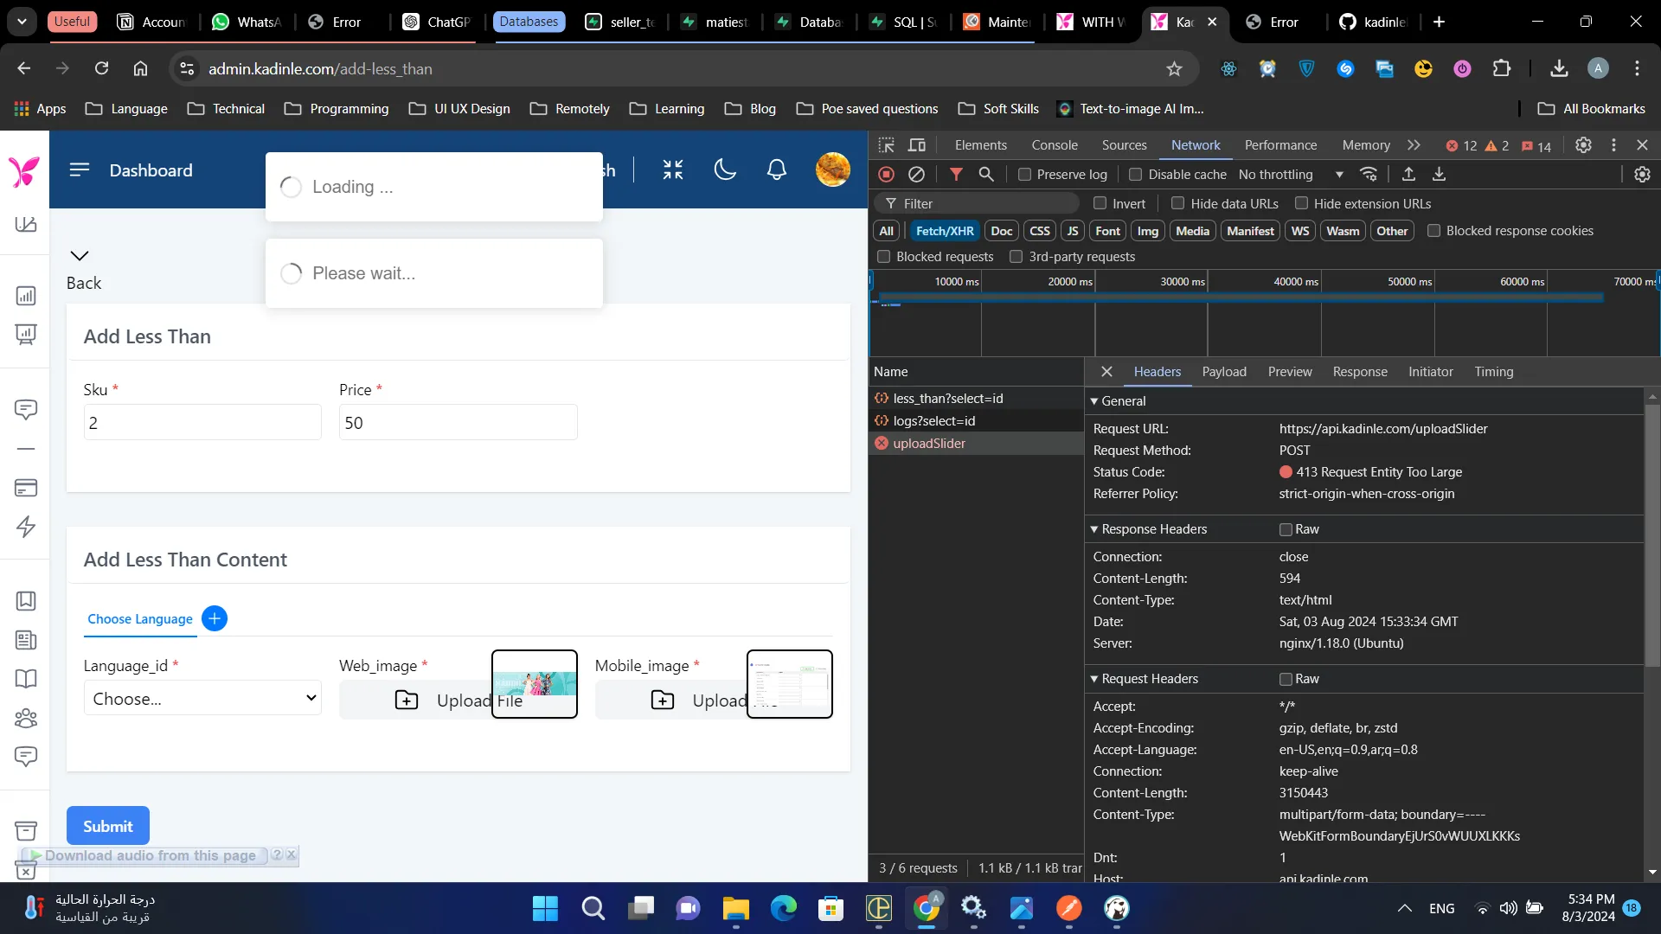Open the notifications bell
The image size is (1661, 934).
776,170
